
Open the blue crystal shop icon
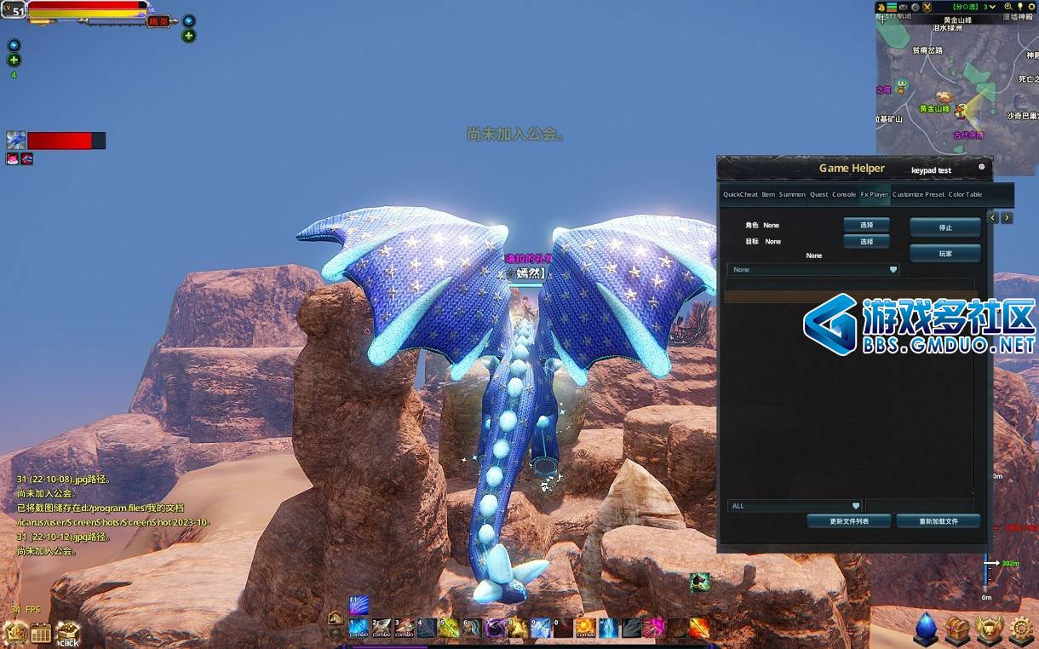click(926, 629)
